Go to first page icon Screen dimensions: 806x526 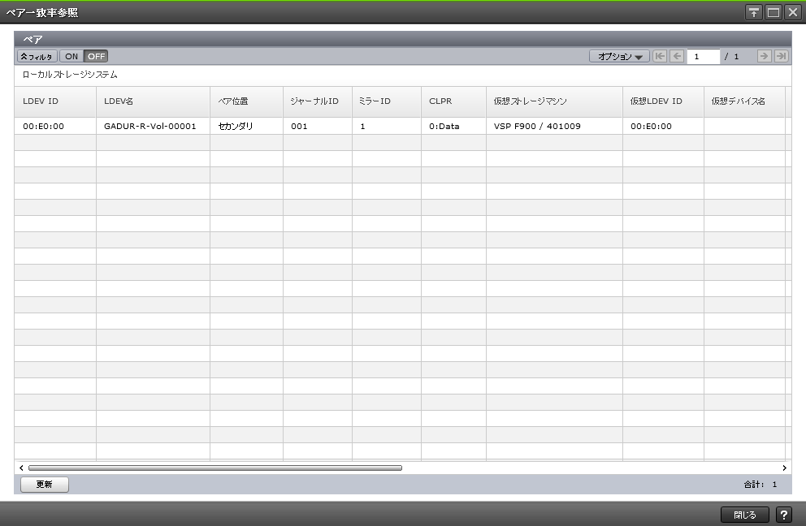coord(660,57)
